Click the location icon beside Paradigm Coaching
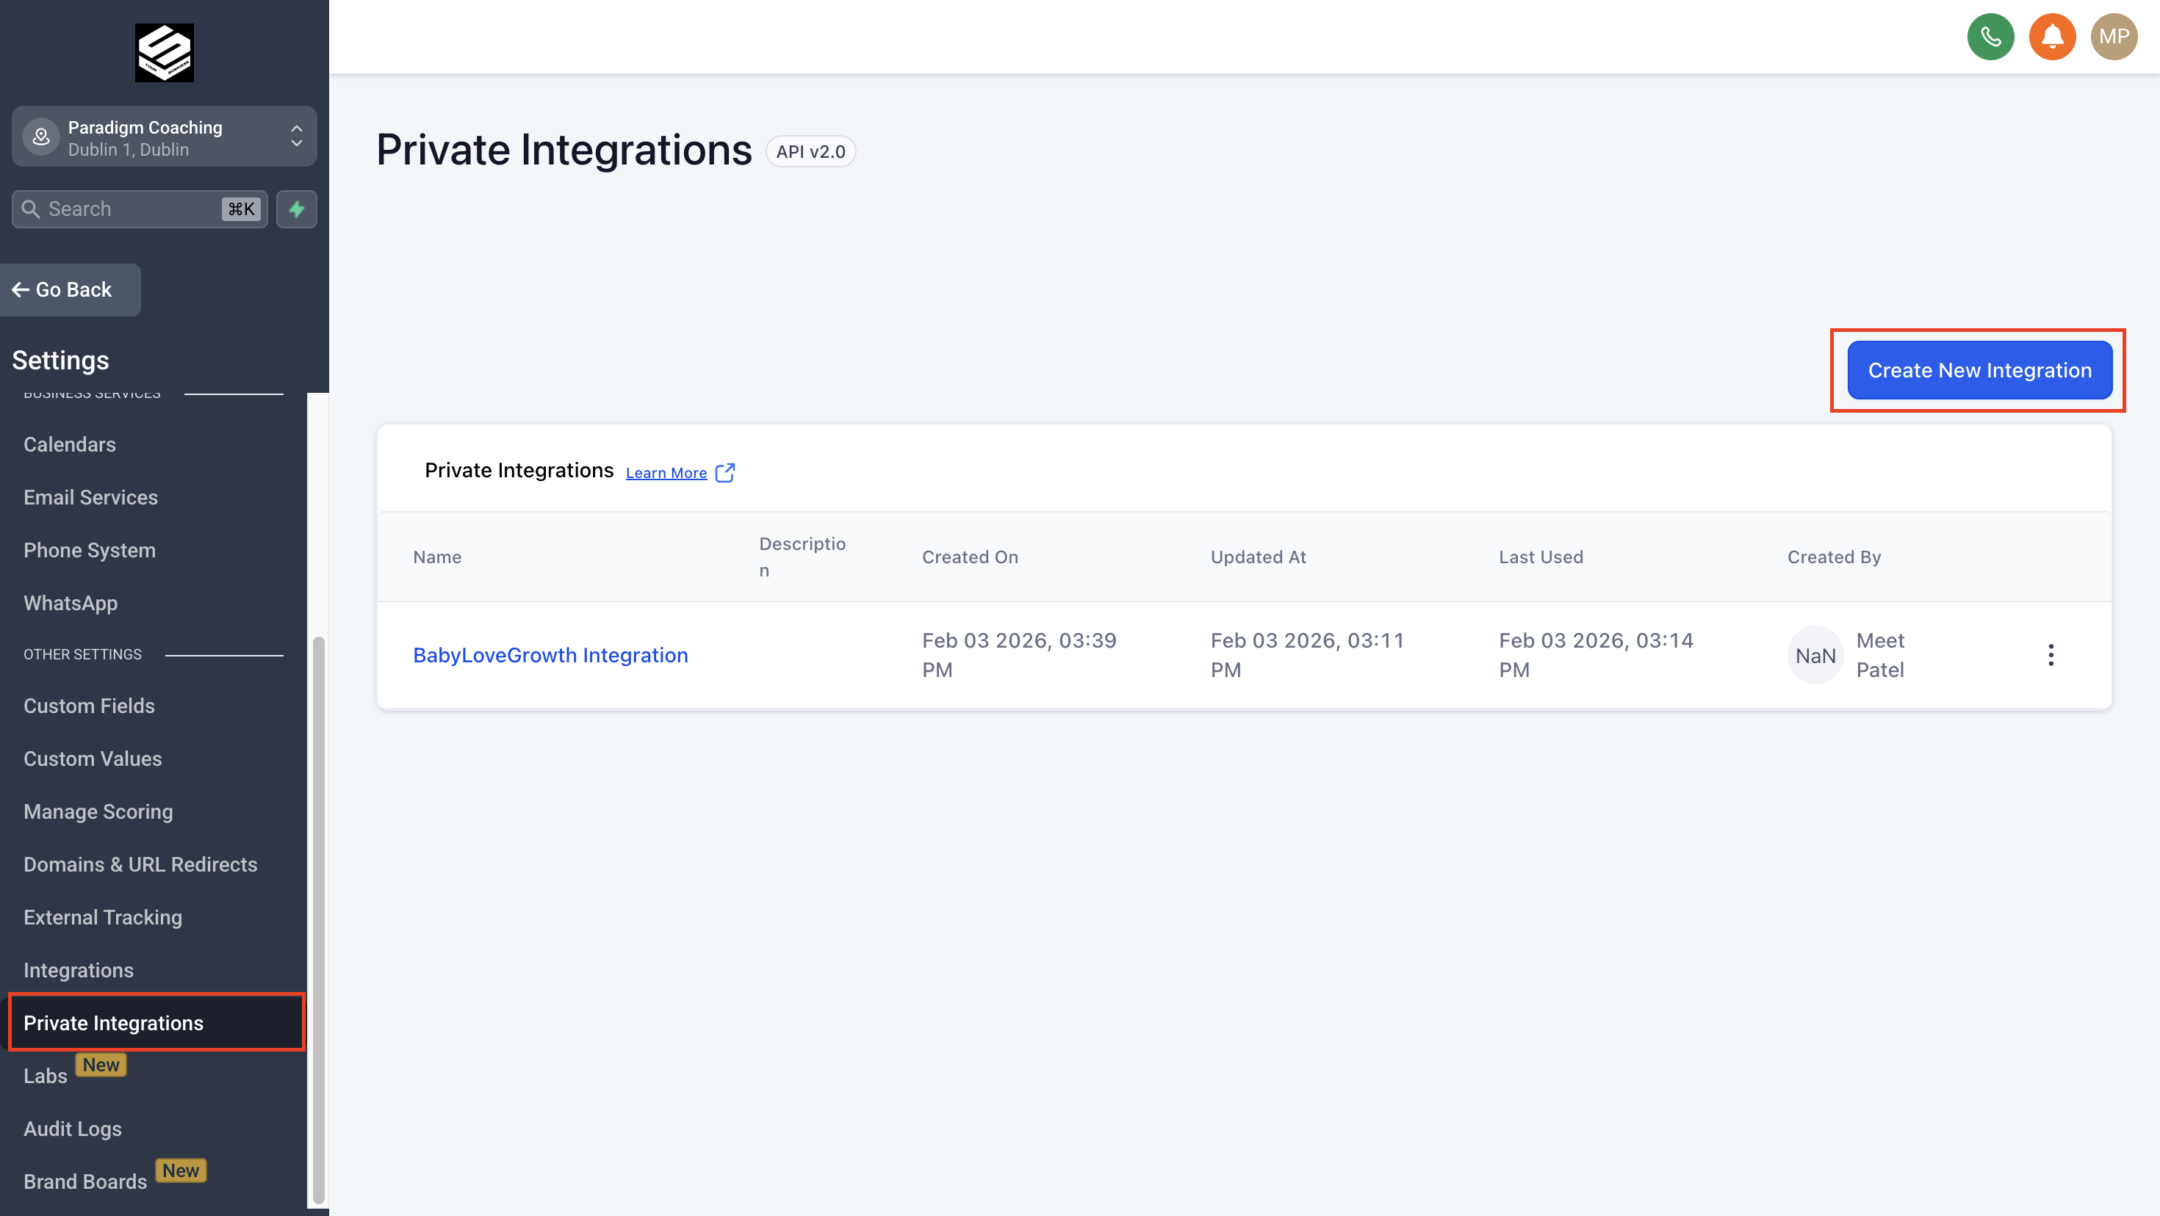 pos(40,136)
